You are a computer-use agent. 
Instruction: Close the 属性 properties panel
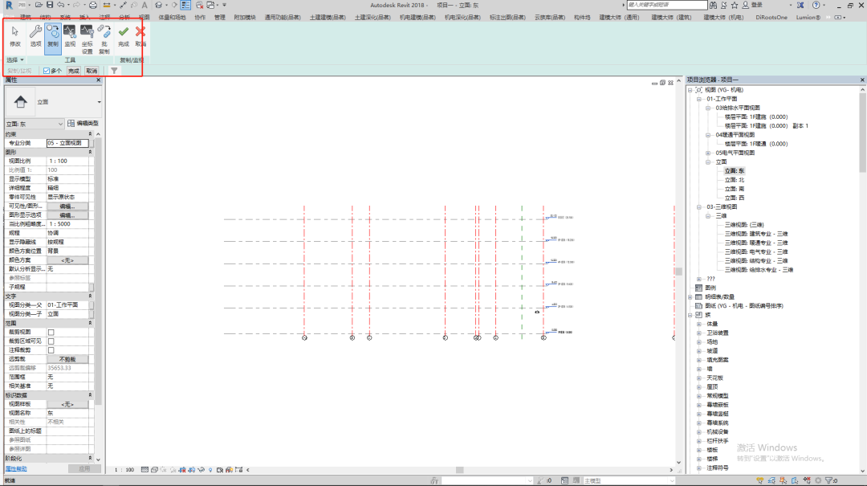pyautogui.click(x=99, y=80)
